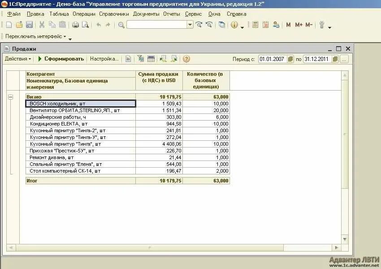Viewport: 381px width, 269px height.
Task: Click the horizontal scrollbar right arrow
Action: tap(337, 247)
